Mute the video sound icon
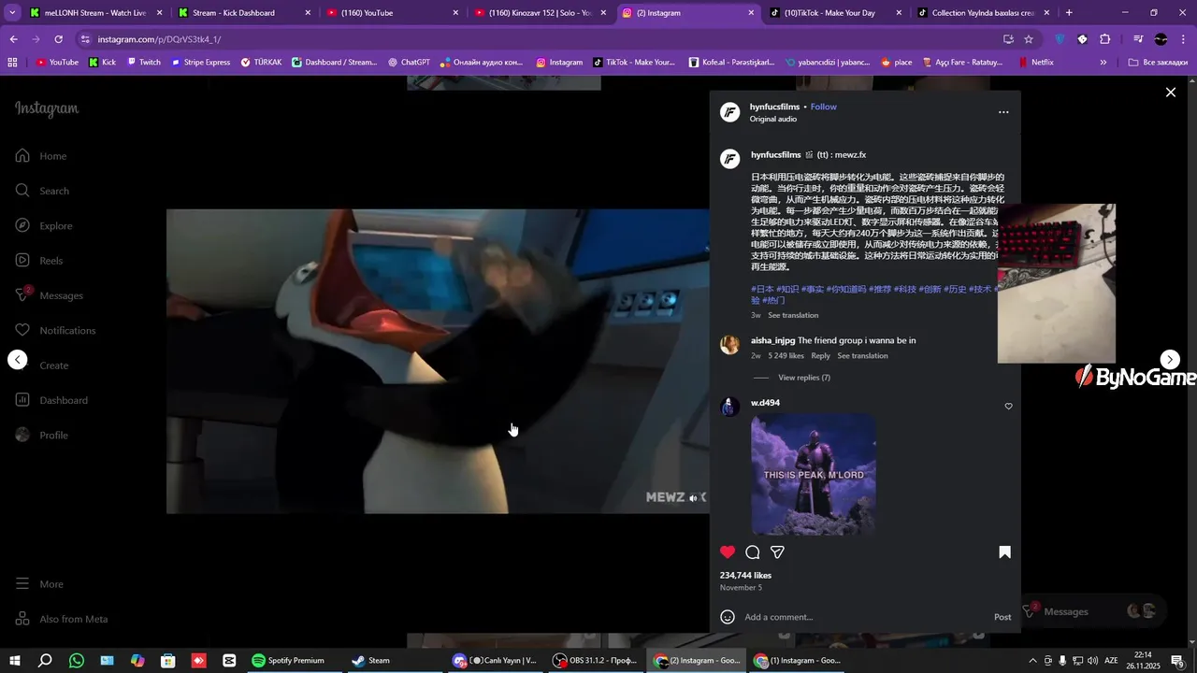Viewport: 1197px width, 673px height. click(x=694, y=498)
